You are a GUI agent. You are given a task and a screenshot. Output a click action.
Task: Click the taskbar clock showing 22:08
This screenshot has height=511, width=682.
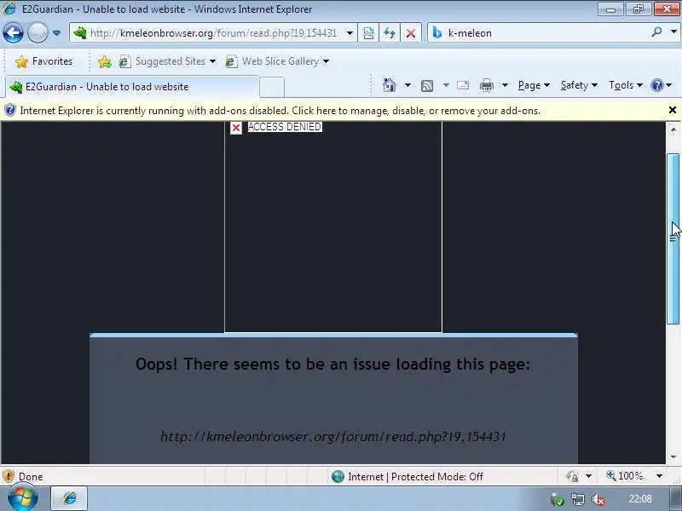coord(640,499)
